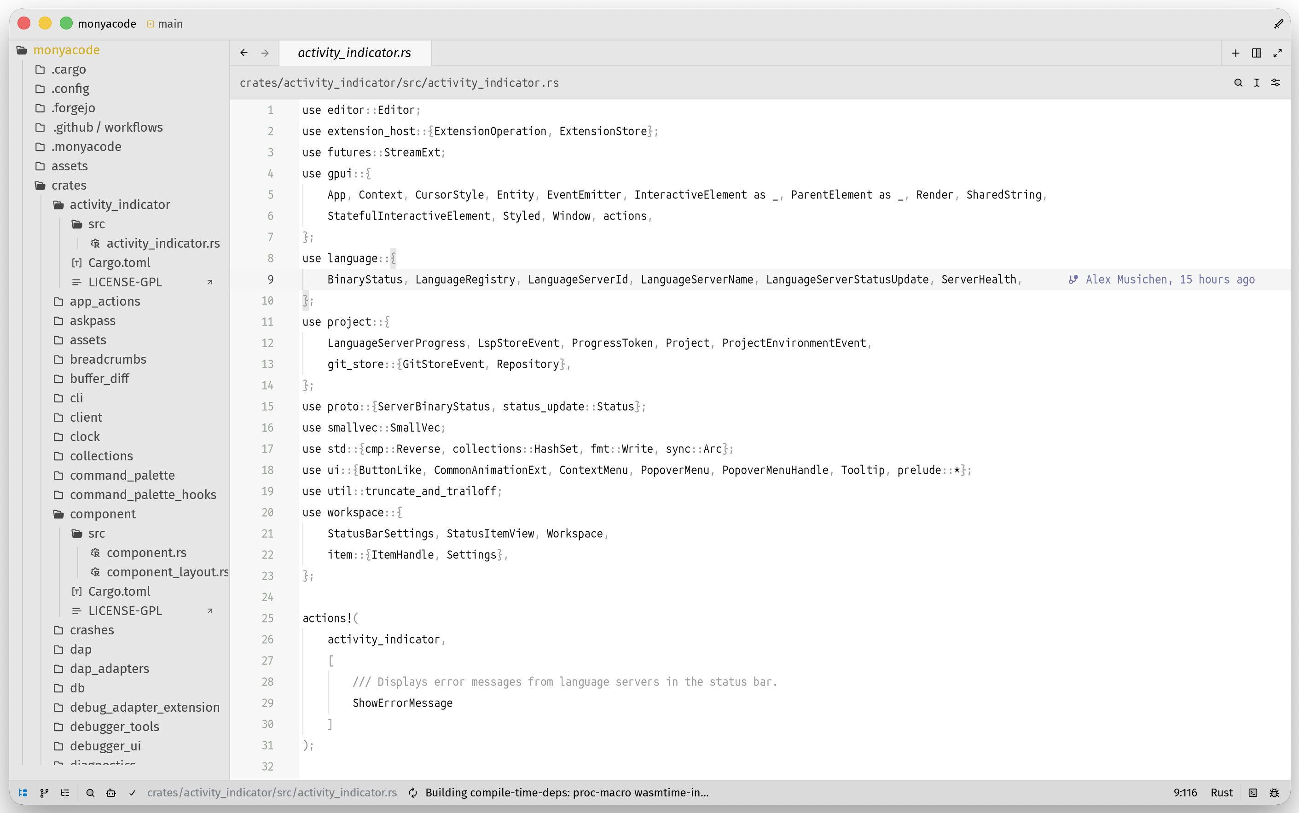Open the outline panel icon
Image resolution: width=1299 pixels, height=813 pixels.
(65, 793)
